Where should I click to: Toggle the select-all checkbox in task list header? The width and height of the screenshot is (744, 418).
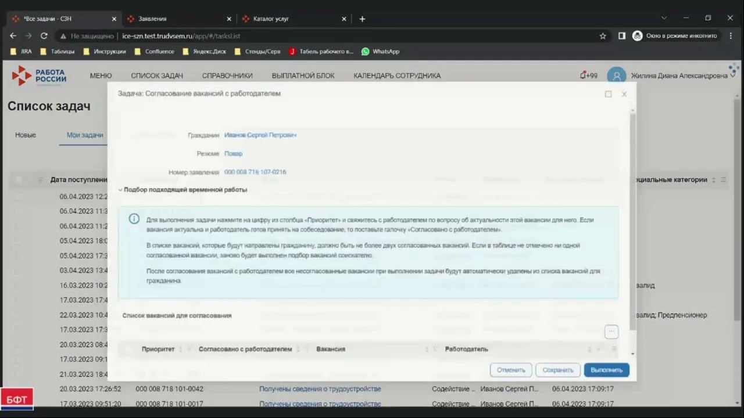(x=19, y=180)
